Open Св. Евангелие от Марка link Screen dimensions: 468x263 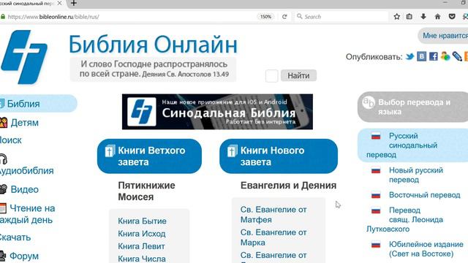click(x=273, y=237)
